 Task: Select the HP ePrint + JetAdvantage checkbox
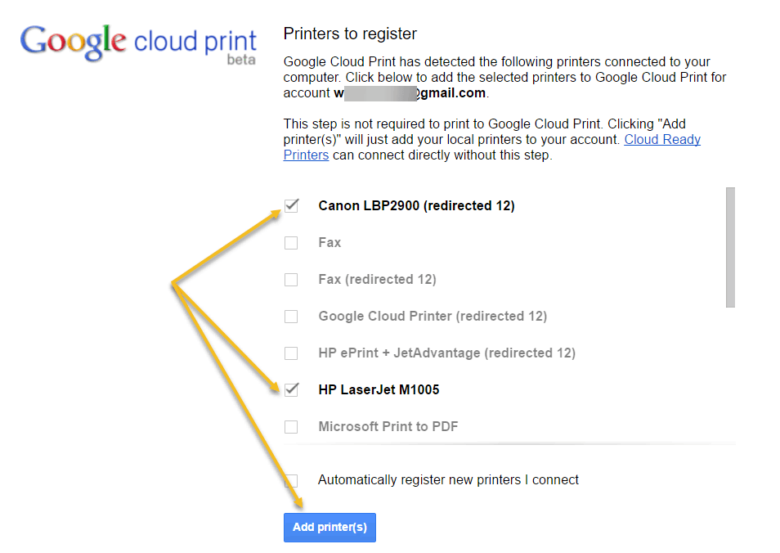(x=291, y=353)
